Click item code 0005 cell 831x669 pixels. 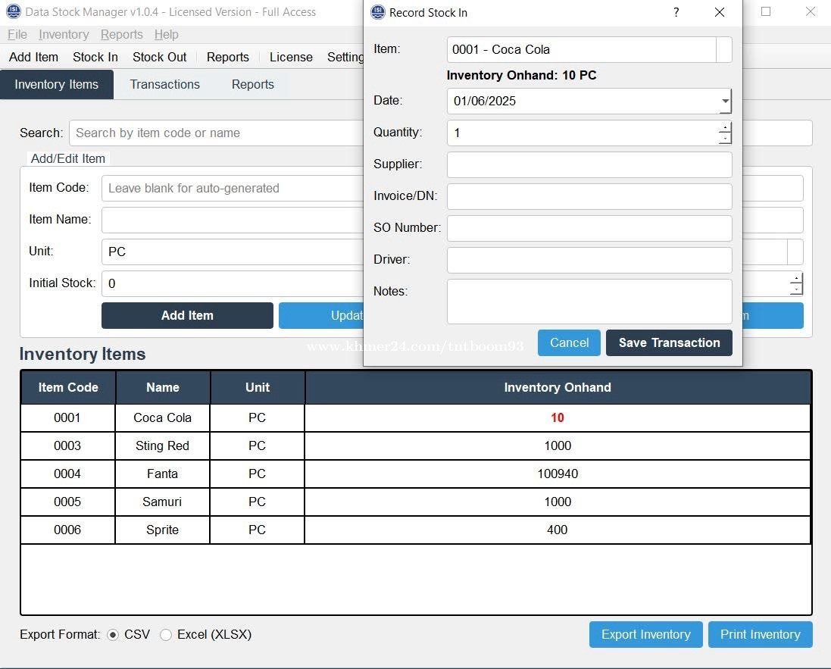pos(68,502)
